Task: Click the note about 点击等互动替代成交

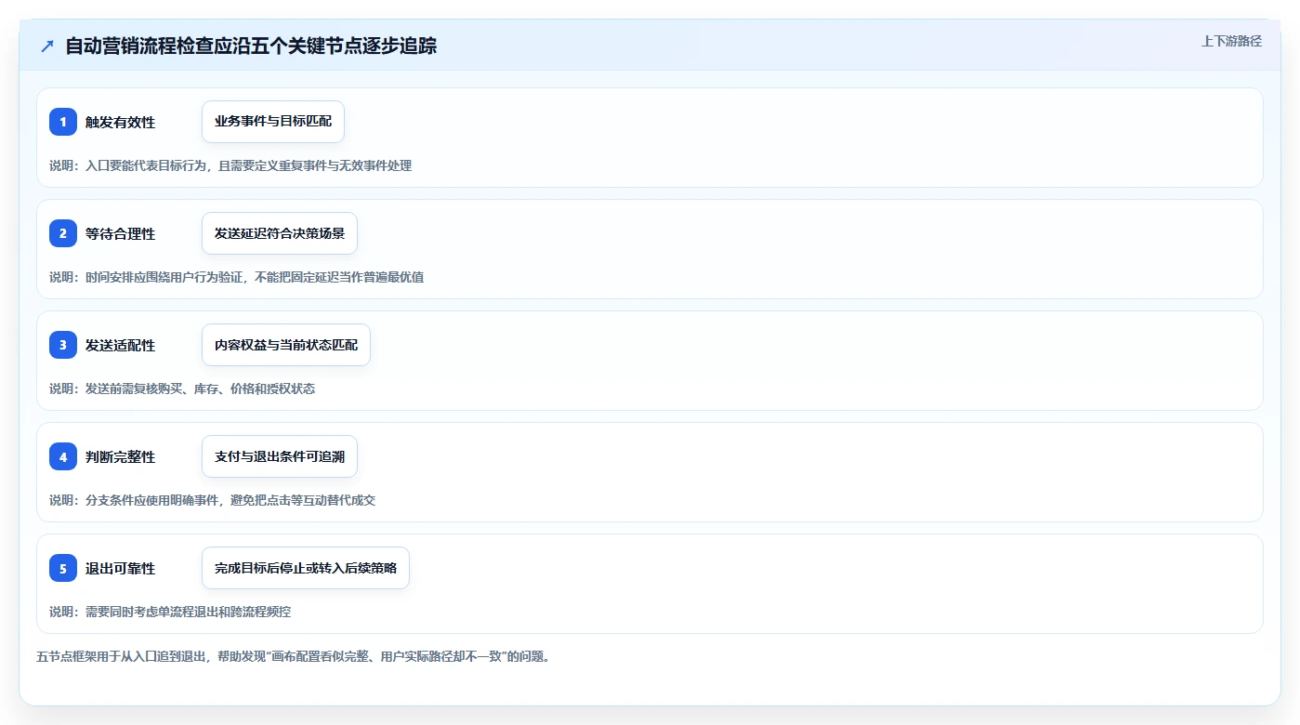Action: click(213, 500)
